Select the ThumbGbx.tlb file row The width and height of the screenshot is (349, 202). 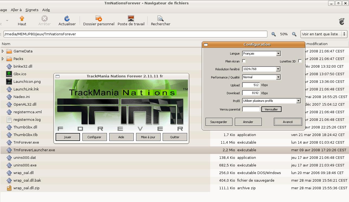click(x=175, y=135)
